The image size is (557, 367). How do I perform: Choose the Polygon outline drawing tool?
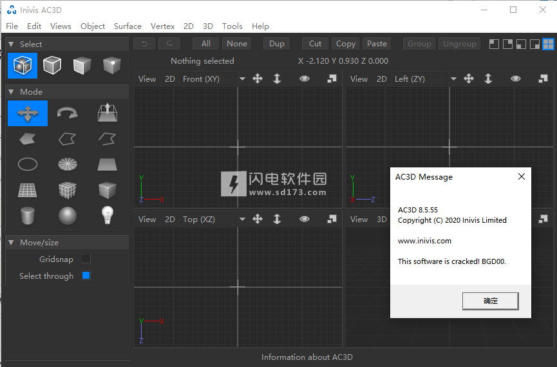point(67,139)
